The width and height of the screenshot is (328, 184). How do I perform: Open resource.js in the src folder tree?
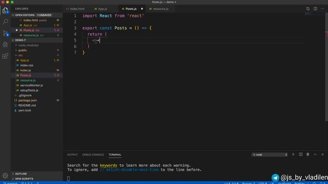pyautogui.click(x=37, y=80)
